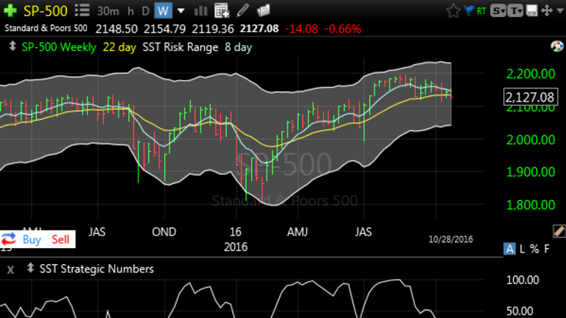Click the 2154.79 high price value

164,29
